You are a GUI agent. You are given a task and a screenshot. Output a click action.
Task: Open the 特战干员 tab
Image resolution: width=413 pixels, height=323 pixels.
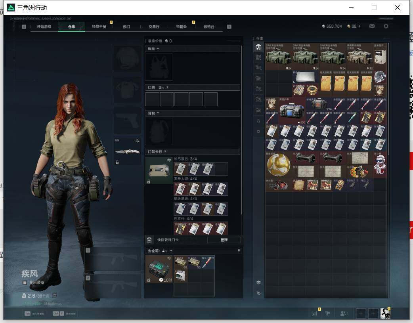(99, 27)
